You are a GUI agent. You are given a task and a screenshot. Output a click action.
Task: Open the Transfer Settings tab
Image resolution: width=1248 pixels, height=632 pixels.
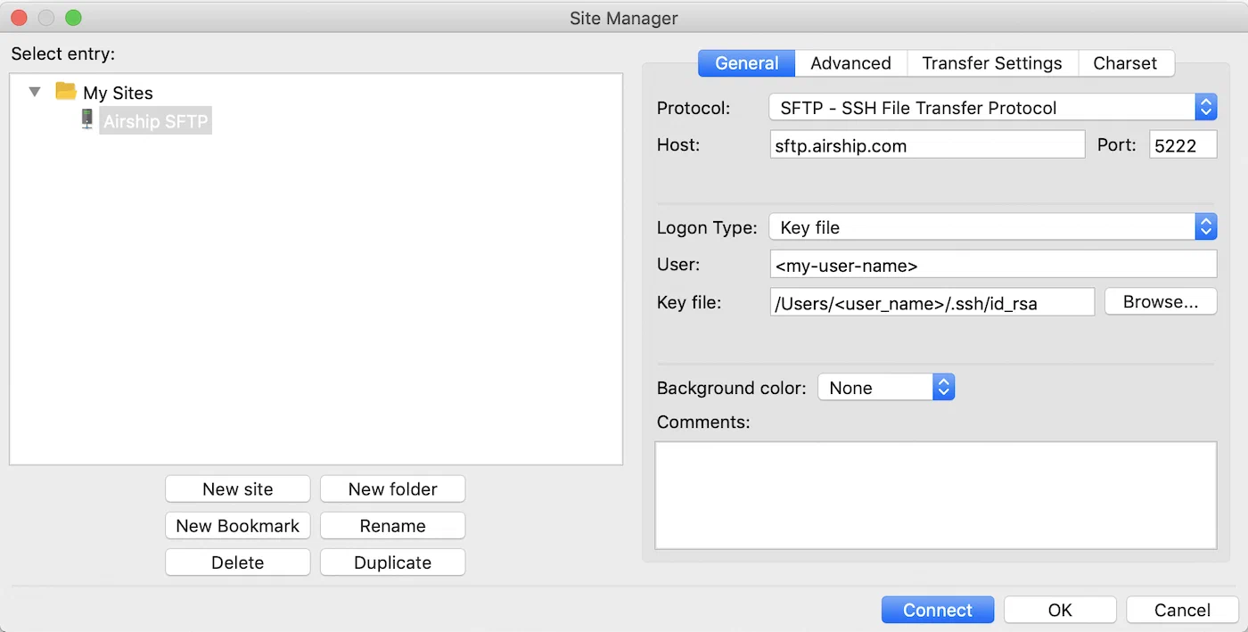(x=992, y=63)
